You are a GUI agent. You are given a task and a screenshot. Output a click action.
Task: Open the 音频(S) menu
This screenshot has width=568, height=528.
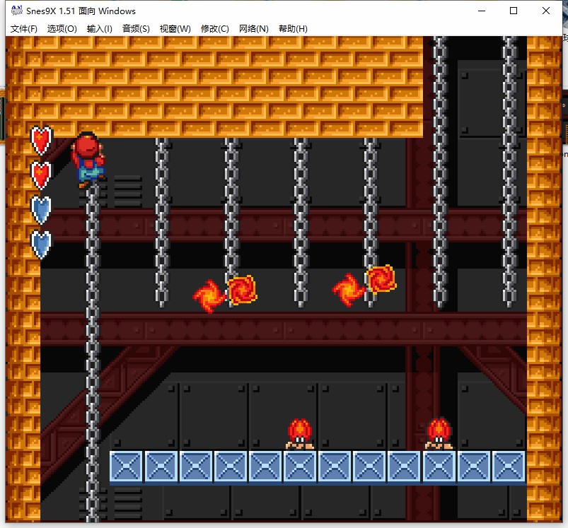click(136, 29)
